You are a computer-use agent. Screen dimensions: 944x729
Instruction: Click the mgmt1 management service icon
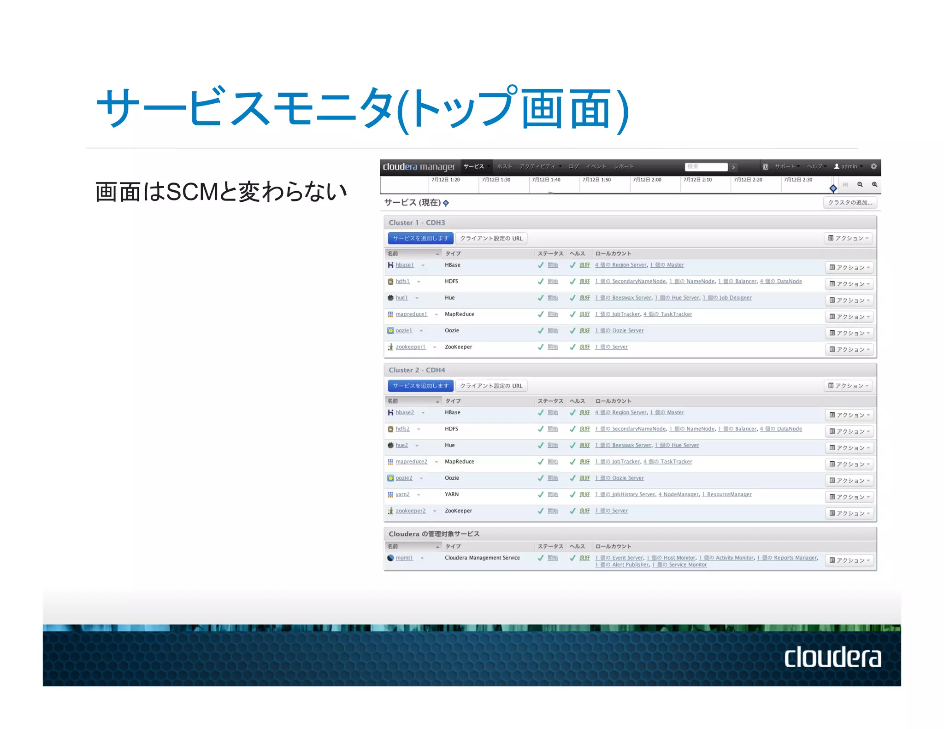point(390,558)
